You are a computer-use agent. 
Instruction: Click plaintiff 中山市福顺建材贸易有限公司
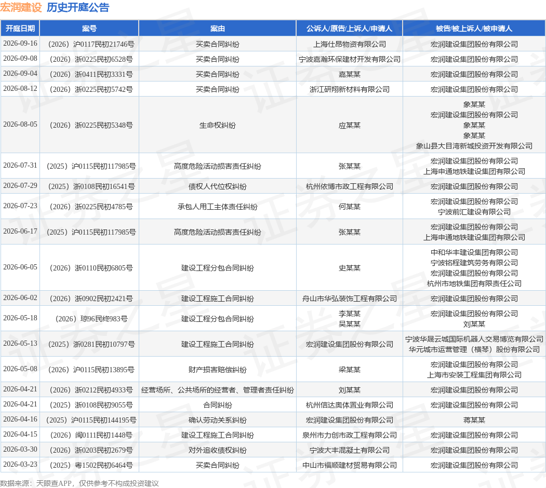coord(349,465)
